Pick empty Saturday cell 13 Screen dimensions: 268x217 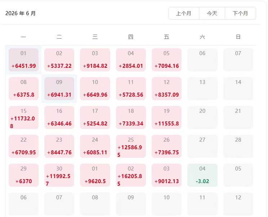coord(202,89)
